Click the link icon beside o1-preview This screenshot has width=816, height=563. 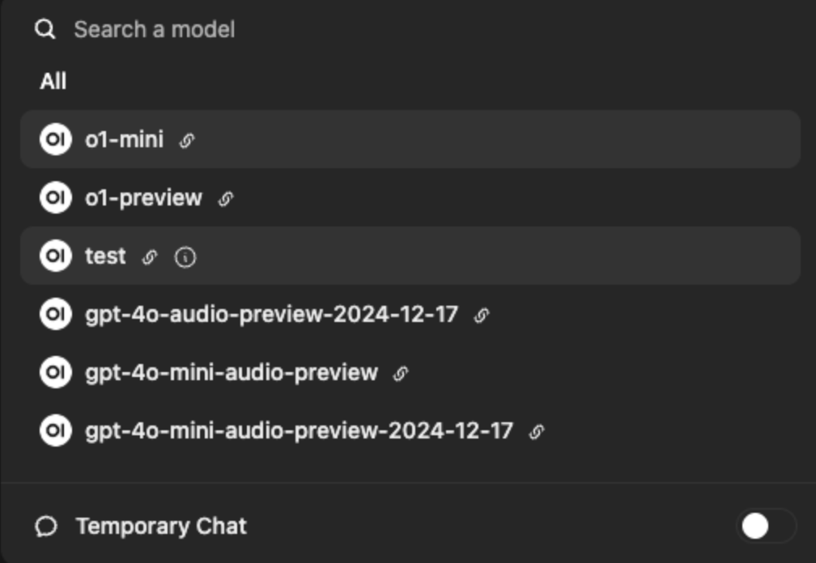(x=226, y=199)
